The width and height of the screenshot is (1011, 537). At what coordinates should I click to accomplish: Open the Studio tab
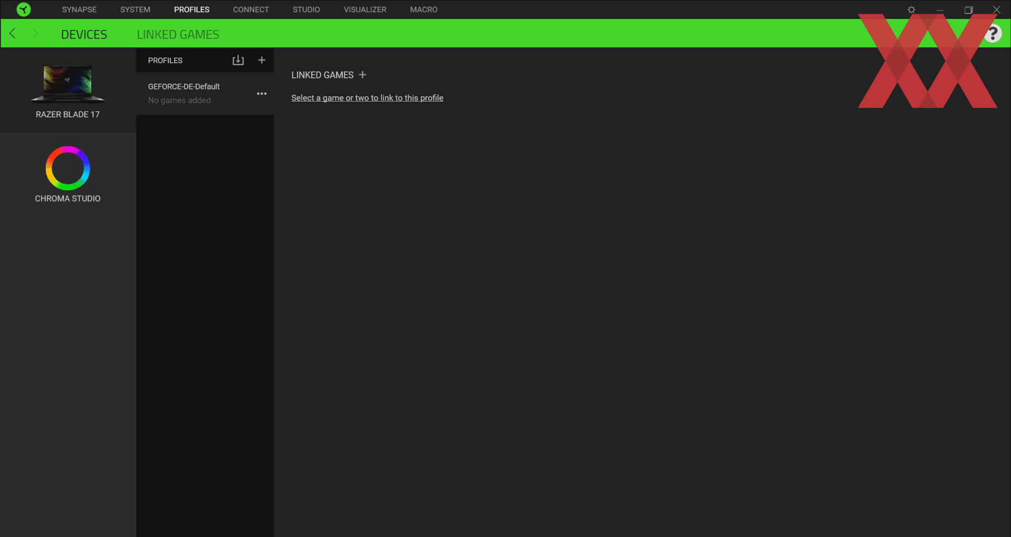click(306, 9)
